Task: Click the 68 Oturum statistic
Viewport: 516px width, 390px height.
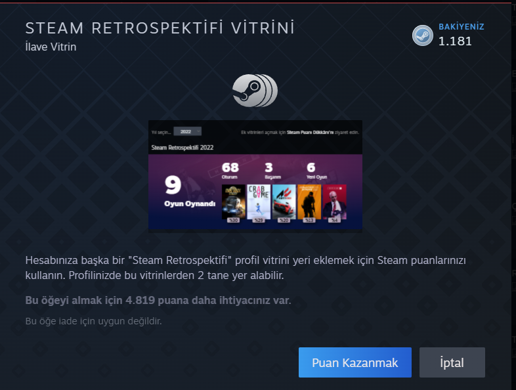Action: [230, 171]
